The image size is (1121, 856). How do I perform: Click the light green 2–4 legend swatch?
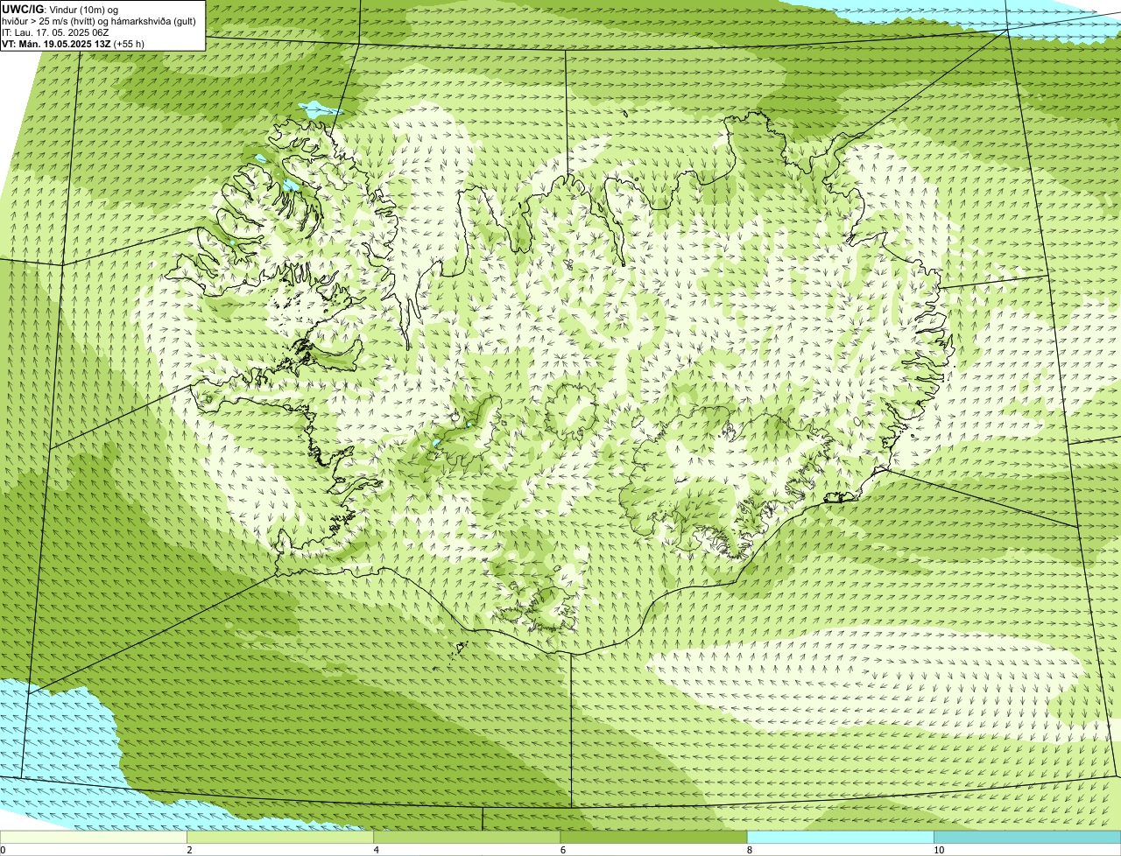pyautogui.click(x=280, y=837)
